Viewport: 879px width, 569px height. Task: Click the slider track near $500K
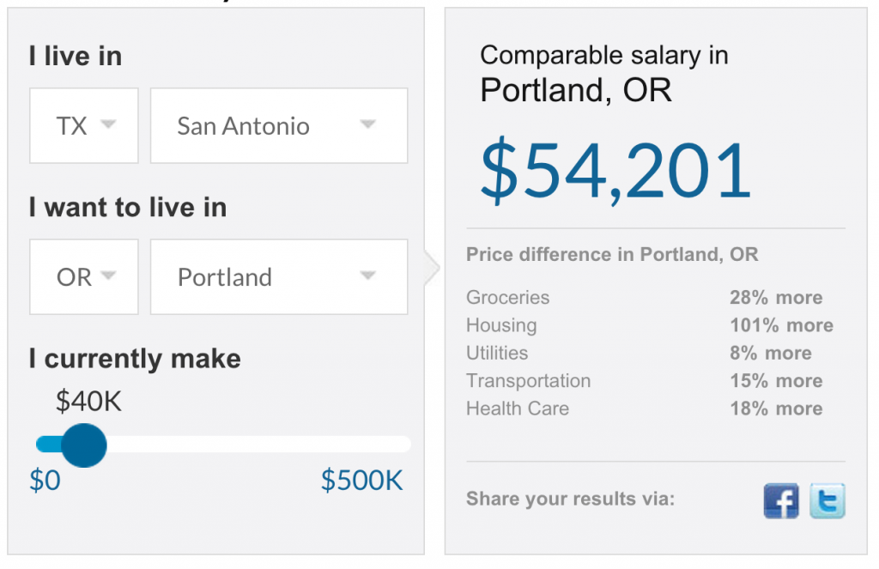(x=392, y=445)
